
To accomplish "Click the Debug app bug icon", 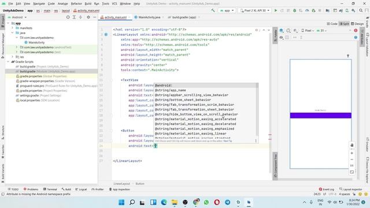I will (294, 10).
